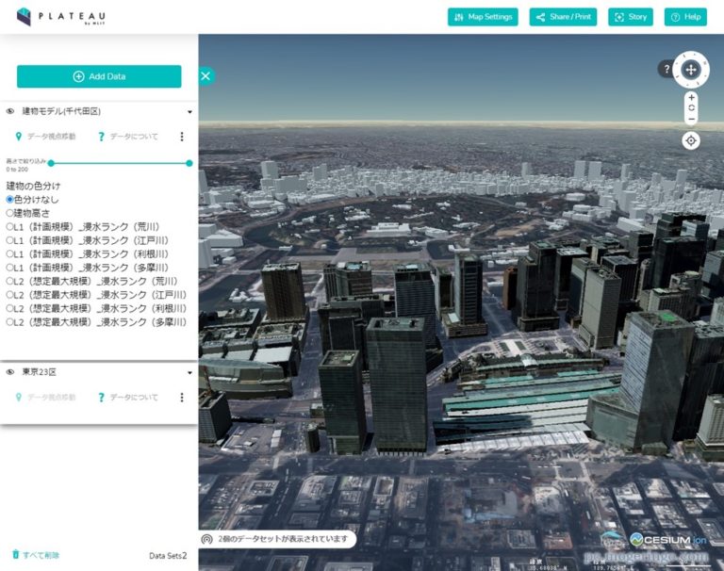Click the compass navigation control
The width and height of the screenshot is (724, 571).
click(x=691, y=69)
